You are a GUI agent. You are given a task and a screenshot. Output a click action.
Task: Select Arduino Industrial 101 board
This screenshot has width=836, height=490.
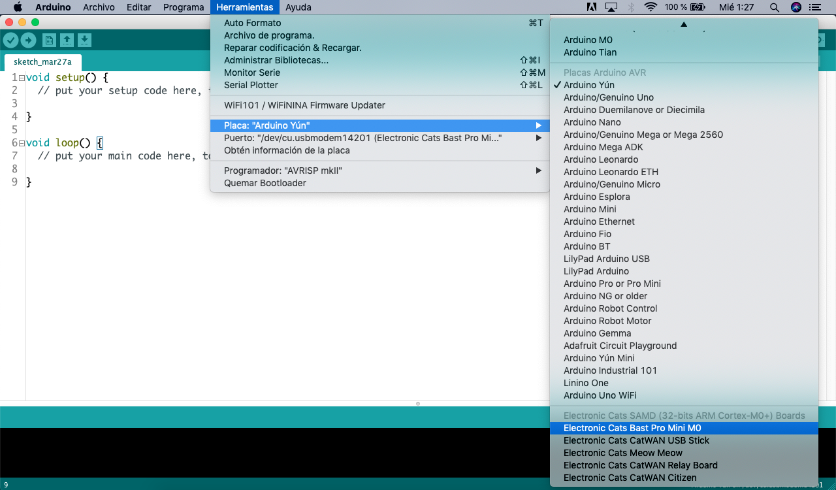click(684, 370)
